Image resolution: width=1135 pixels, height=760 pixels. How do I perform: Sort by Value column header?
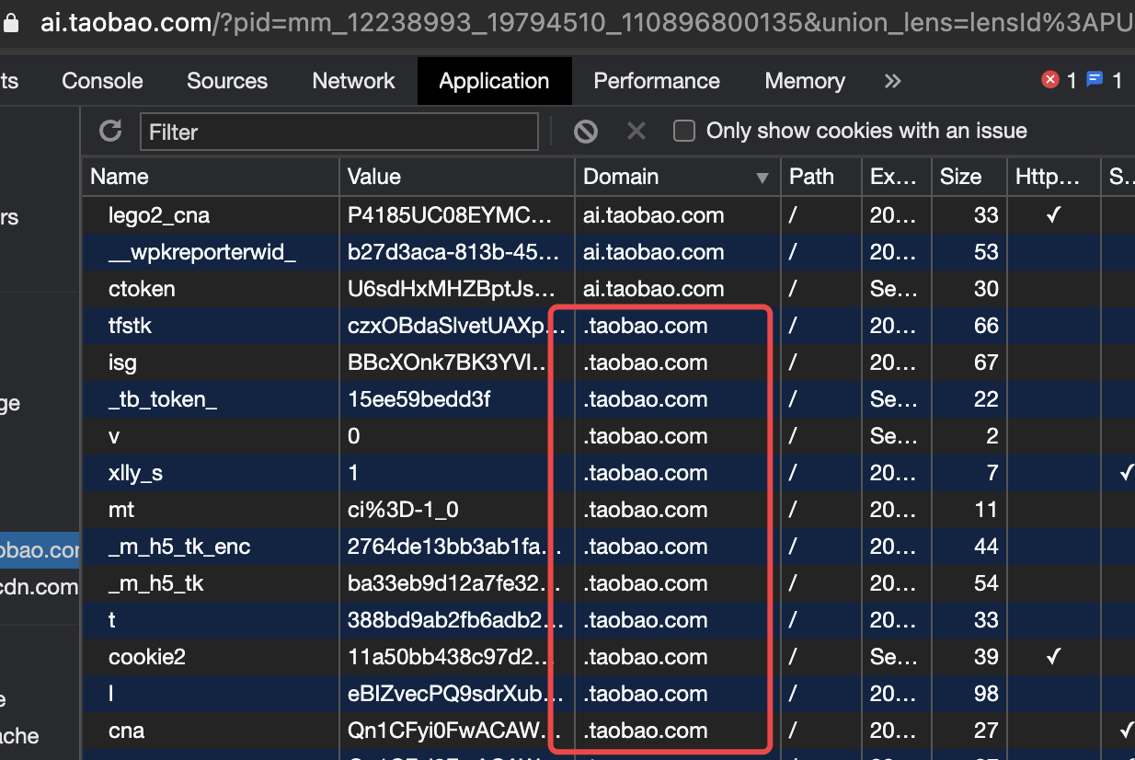(457, 177)
